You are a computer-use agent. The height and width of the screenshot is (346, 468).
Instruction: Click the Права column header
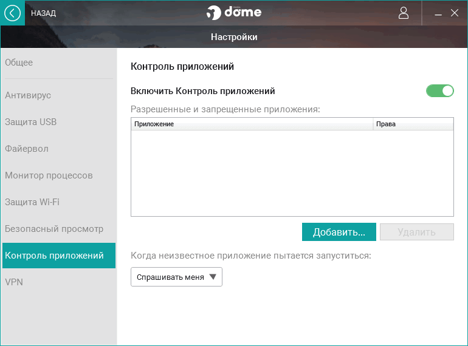(x=413, y=124)
